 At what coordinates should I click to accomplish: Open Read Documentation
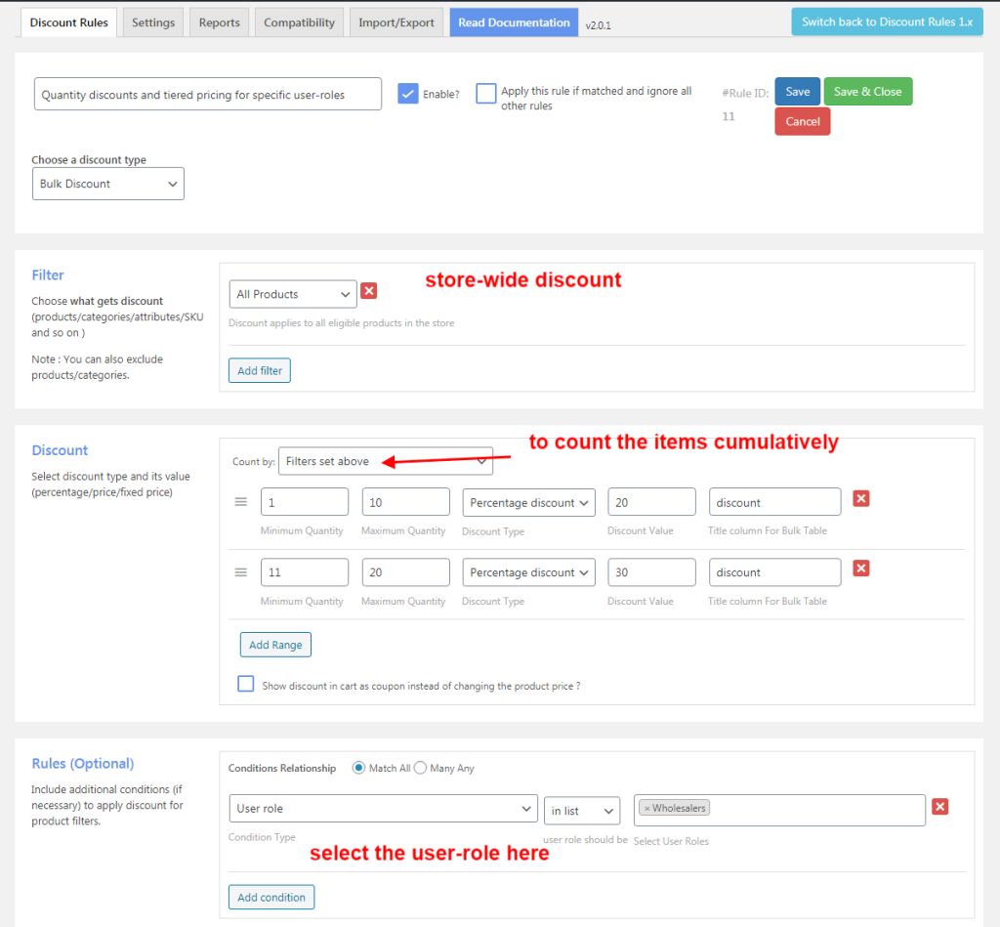(513, 21)
